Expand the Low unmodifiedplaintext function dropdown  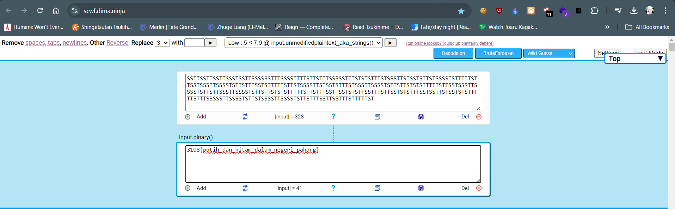click(303, 43)
